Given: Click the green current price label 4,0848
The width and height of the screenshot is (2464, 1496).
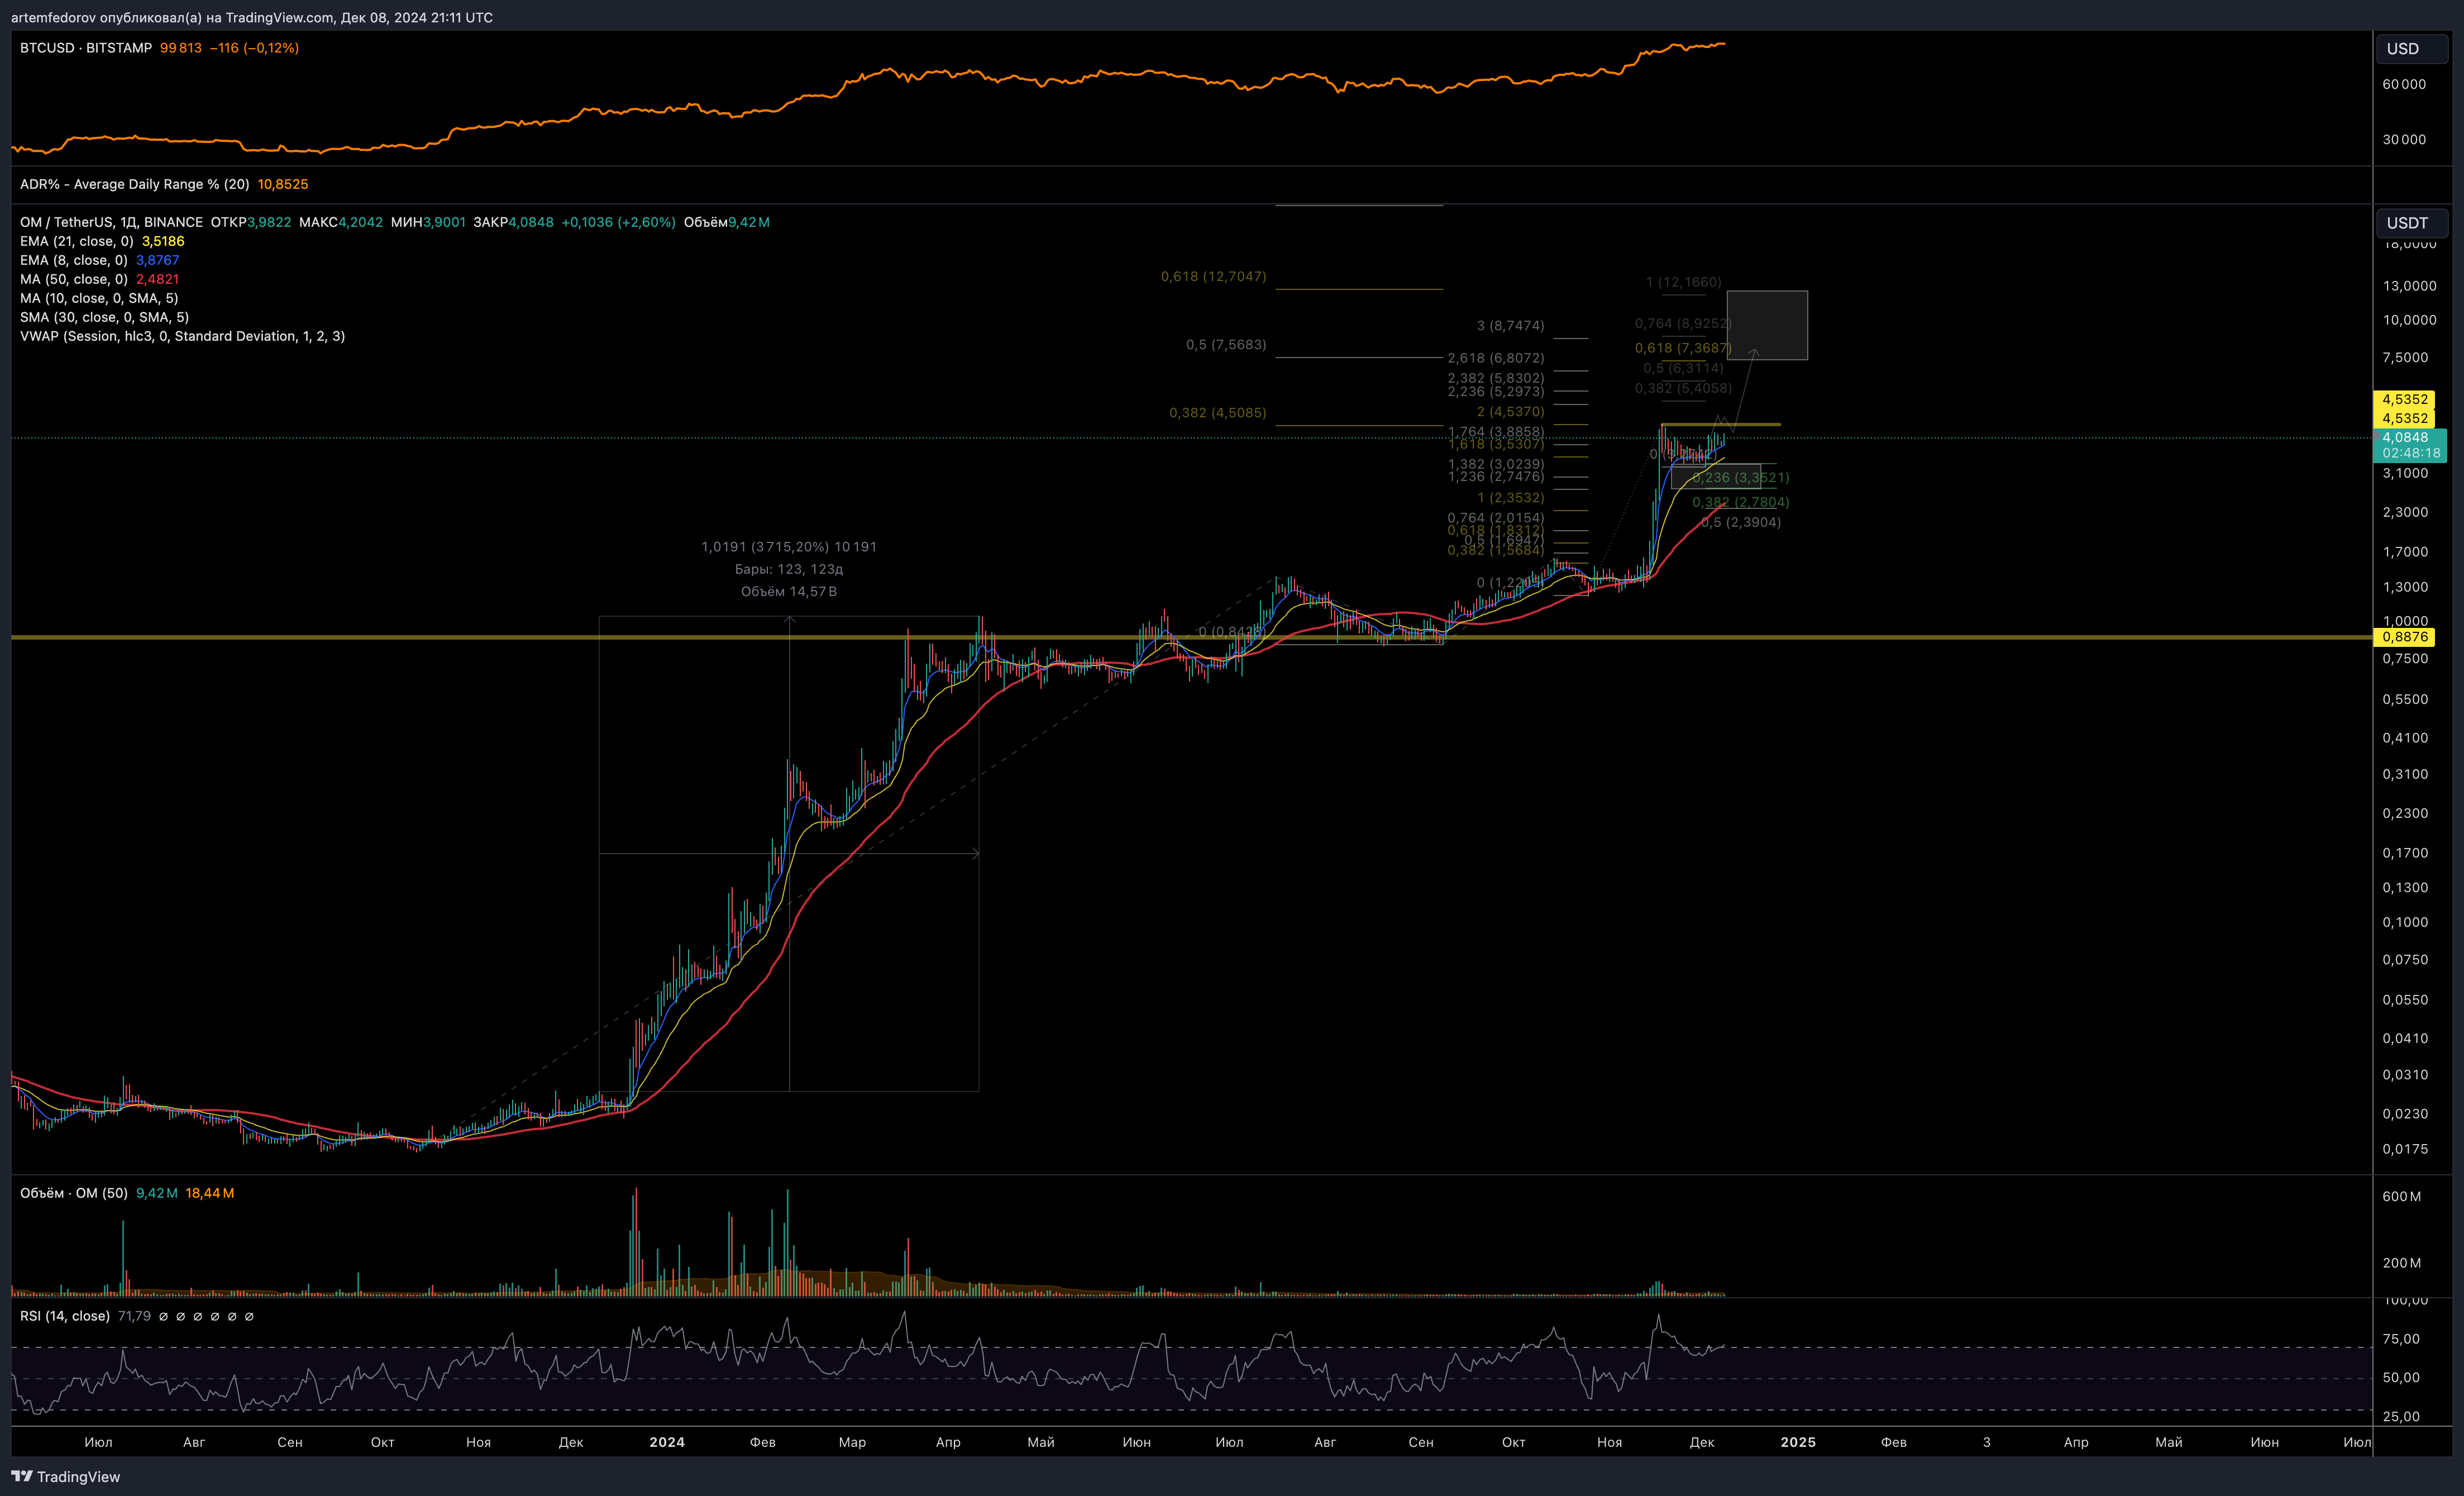Looking at the screenshot, I should pos(2409,445).
